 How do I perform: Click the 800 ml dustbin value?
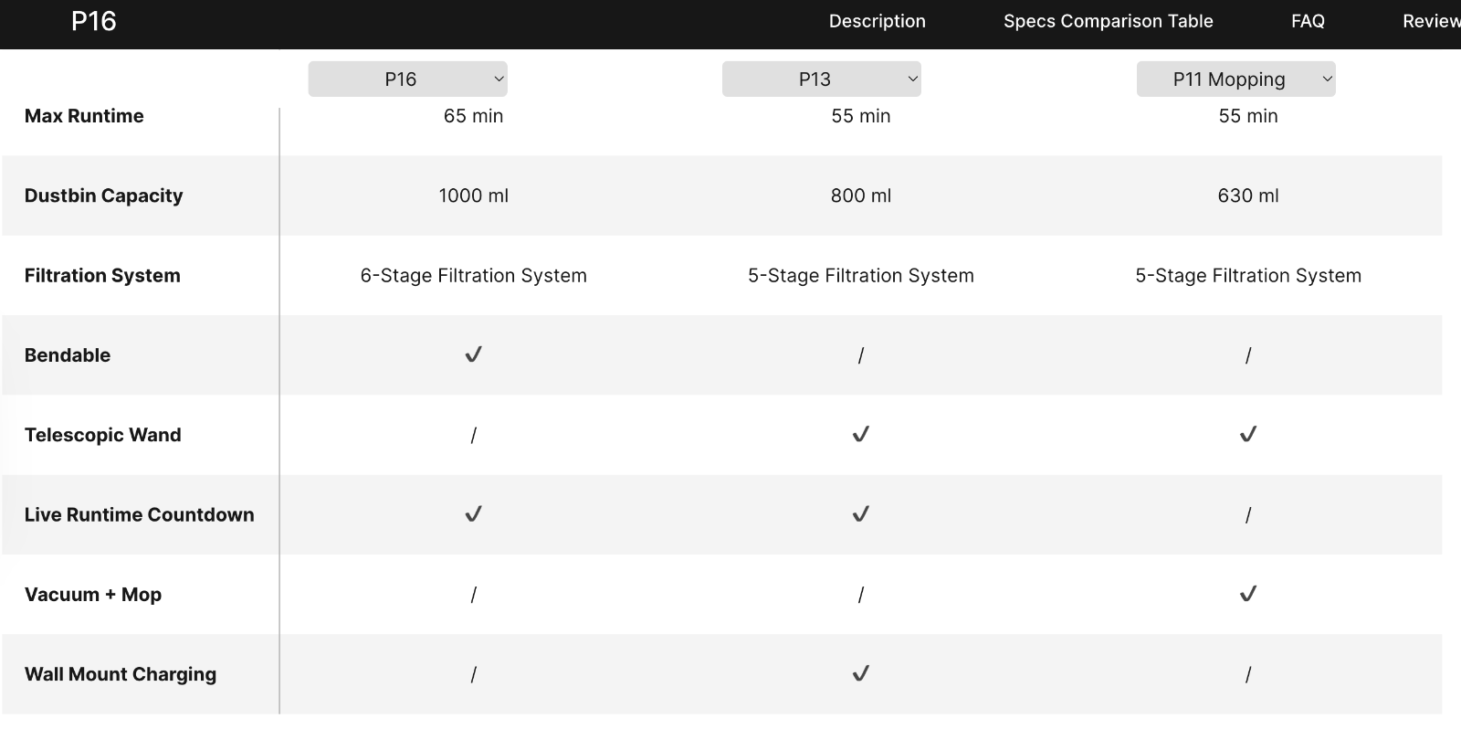coord(860,195)
